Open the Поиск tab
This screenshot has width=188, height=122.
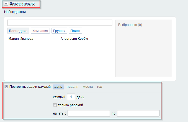[x=75, y=31]
